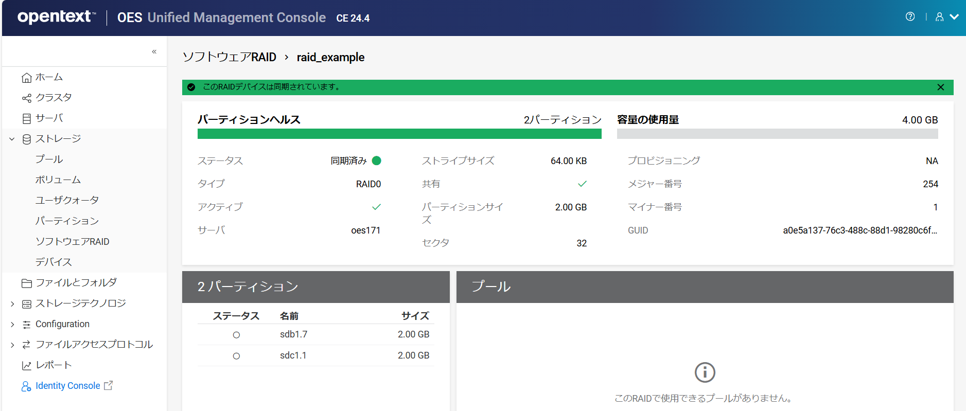966x411 pixels.
Task: Click the reports chart icon
Action: point(27,366)
